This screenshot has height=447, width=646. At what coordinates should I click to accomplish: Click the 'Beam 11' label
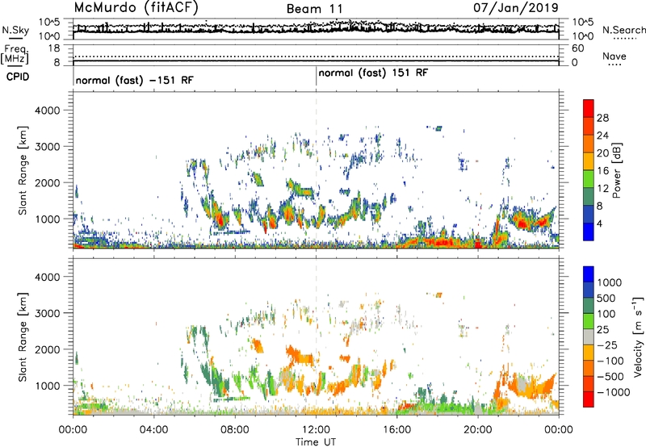(315, 9)
